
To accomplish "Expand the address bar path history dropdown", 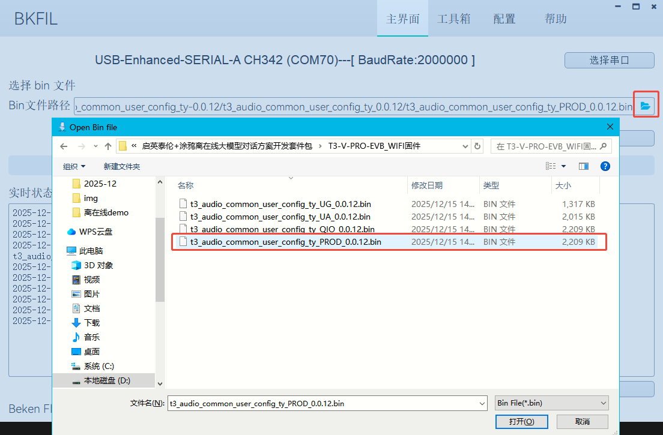I will (465, 146).
